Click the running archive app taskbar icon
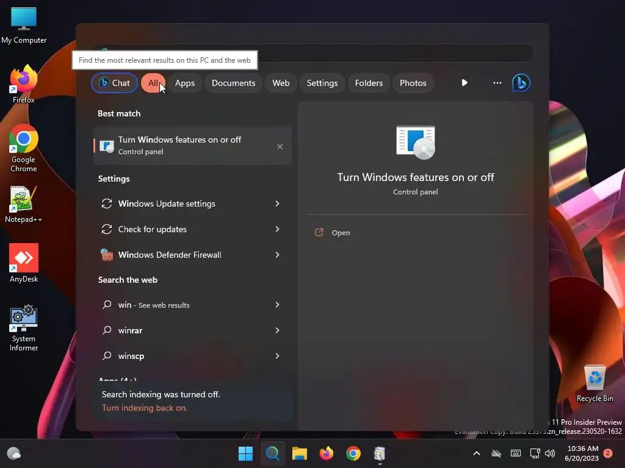This screenshot has height=468, width=625. (380, 453)
